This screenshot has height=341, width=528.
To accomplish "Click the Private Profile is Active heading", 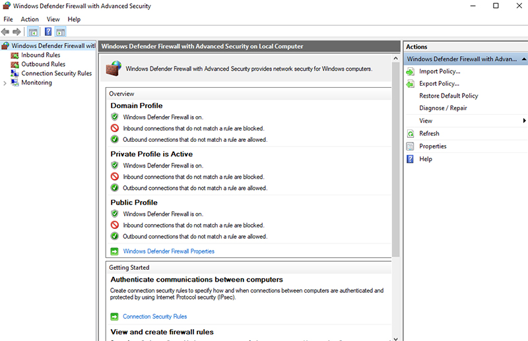I will tap(152, 154).
